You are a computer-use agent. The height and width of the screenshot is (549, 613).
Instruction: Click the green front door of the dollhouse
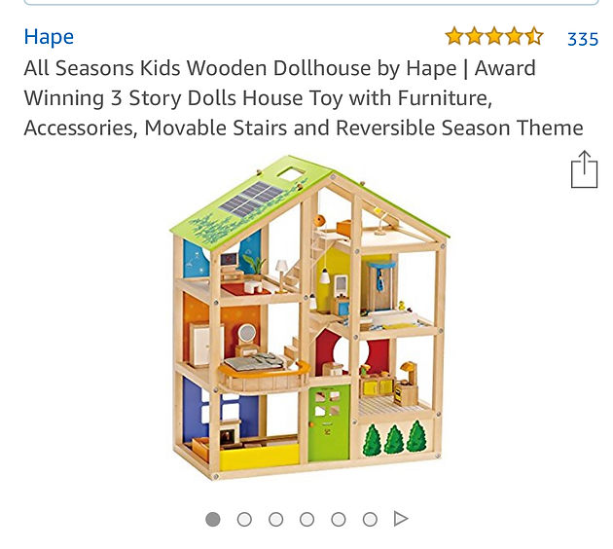click(x=329, y=422)
